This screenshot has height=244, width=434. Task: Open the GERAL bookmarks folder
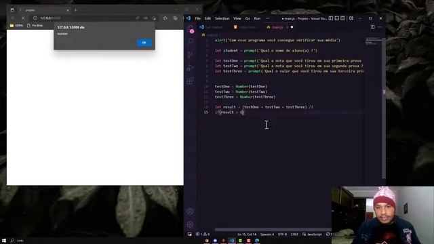[16, 26]
